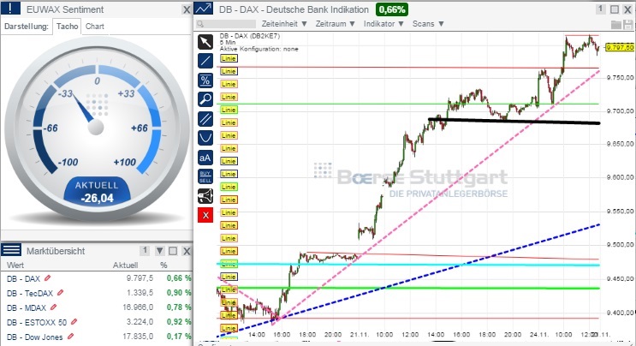Maximize the Marktübersicht panel
The image size is (636, 346).
(x=173, y=251)
